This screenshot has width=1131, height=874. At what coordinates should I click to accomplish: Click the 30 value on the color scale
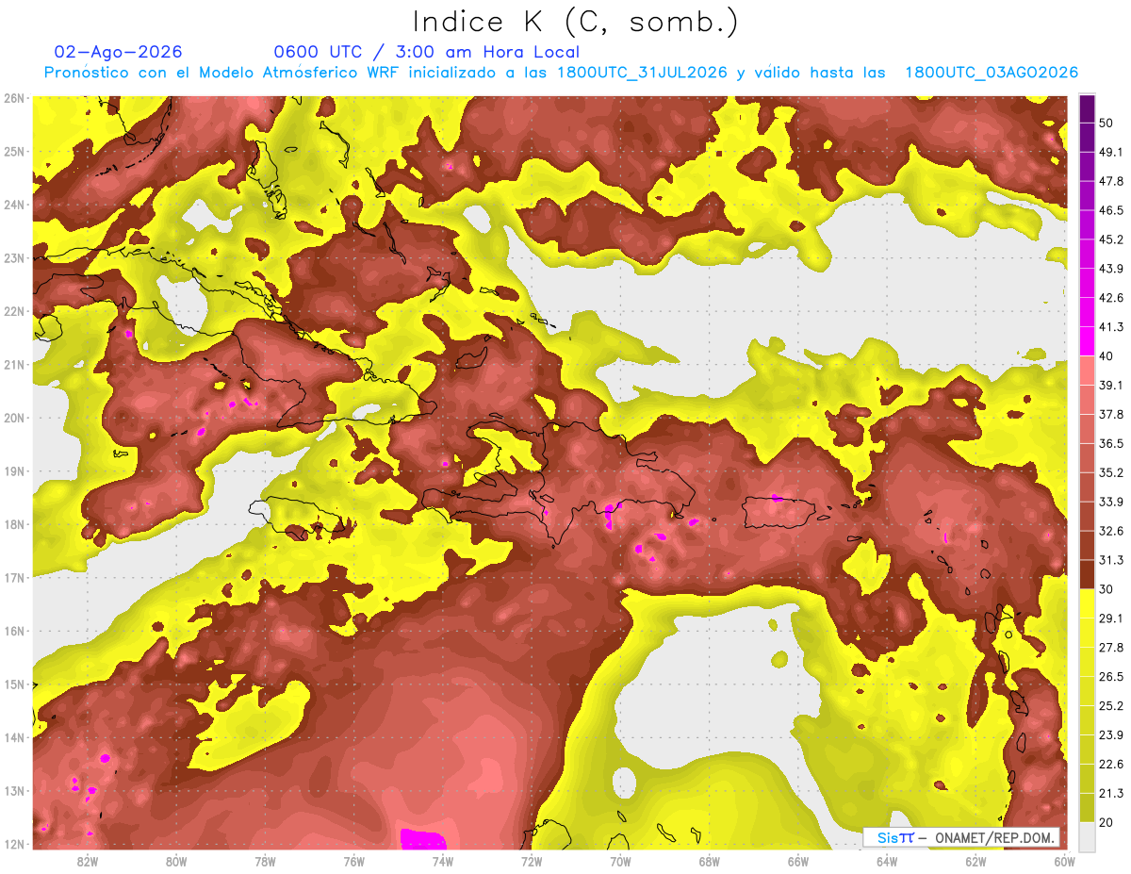coord(1106,589)
